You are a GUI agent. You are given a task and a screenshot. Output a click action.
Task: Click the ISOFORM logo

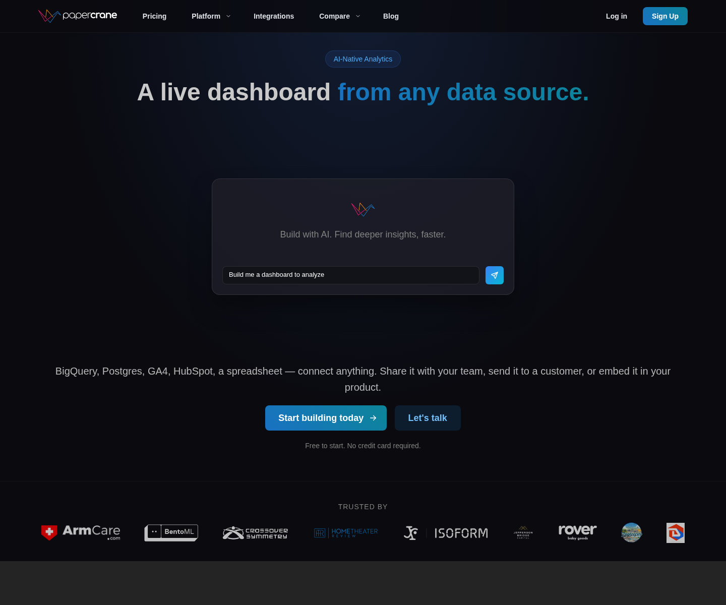click(x=446, y=533)
